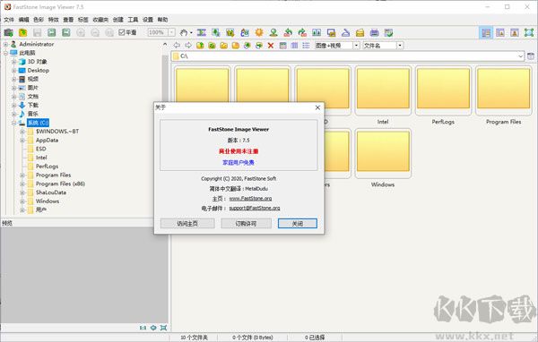The width and height of the screenshot is (538, 342).
Task: Expand the $WINDOWS.~BT folder node
Action: (x=22, y=132)
